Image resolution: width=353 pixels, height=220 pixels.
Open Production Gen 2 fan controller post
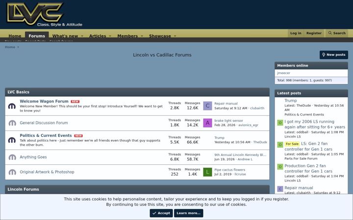pyautogui.click(x=308, y=168)
